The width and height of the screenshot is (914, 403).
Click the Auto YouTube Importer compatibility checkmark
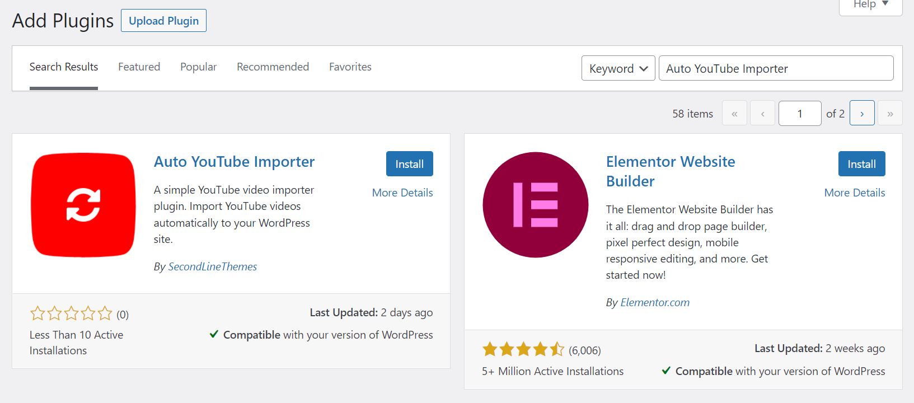tap(214, 334)
